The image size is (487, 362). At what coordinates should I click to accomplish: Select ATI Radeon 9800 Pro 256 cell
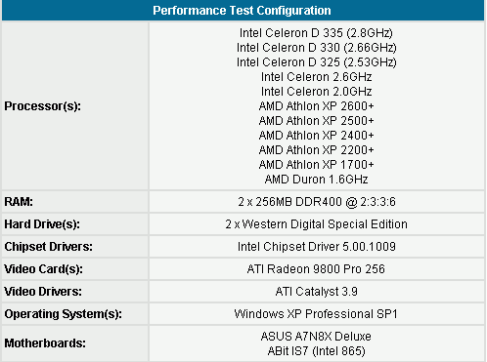point(317,269)
